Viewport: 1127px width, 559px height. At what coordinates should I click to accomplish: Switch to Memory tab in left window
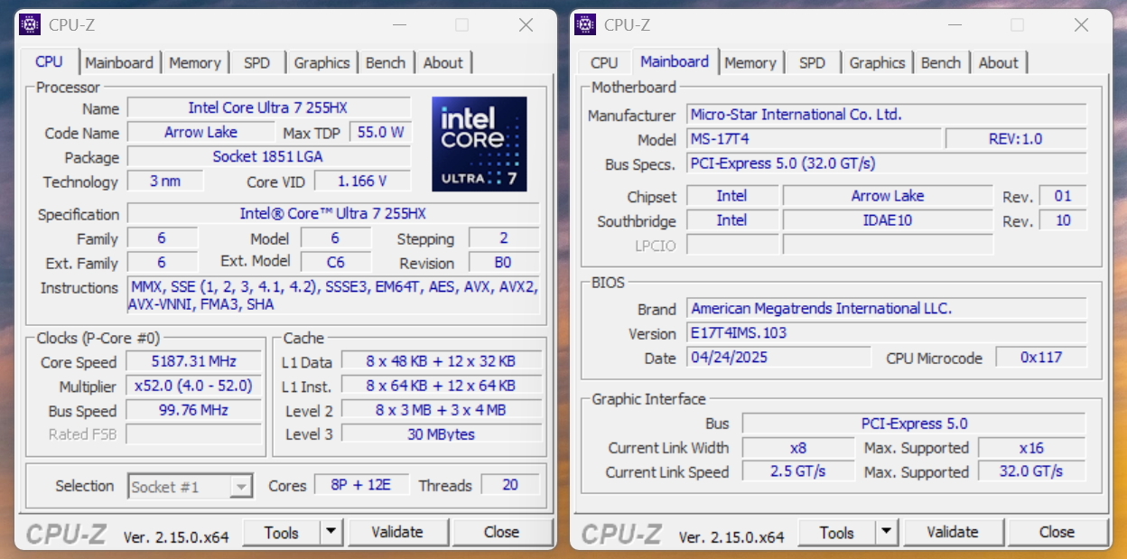(x=195, y=63)
